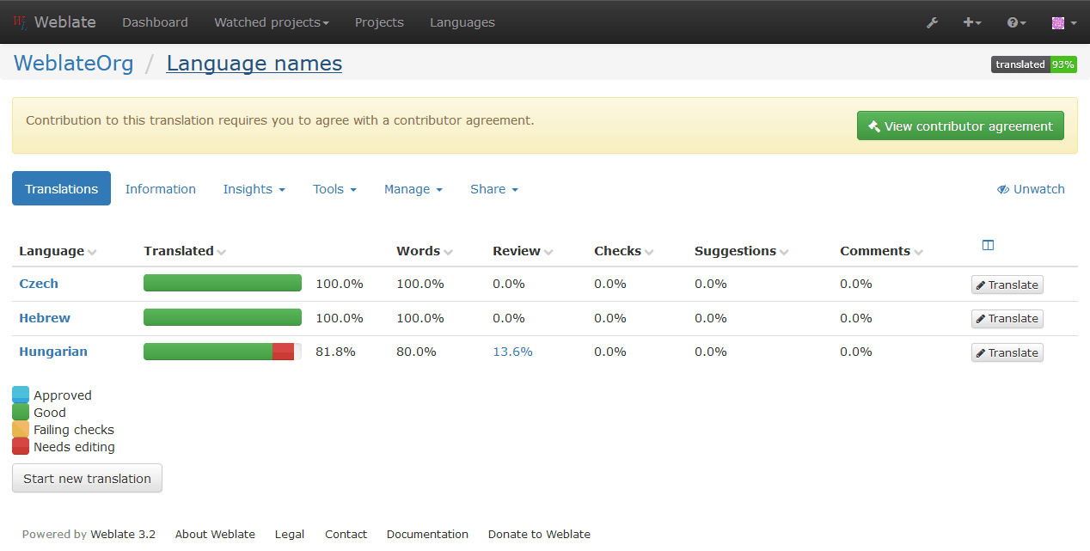Click Weblate 3.2 footer link
This screenshot has height=551, width=1090.
[123, 534]
